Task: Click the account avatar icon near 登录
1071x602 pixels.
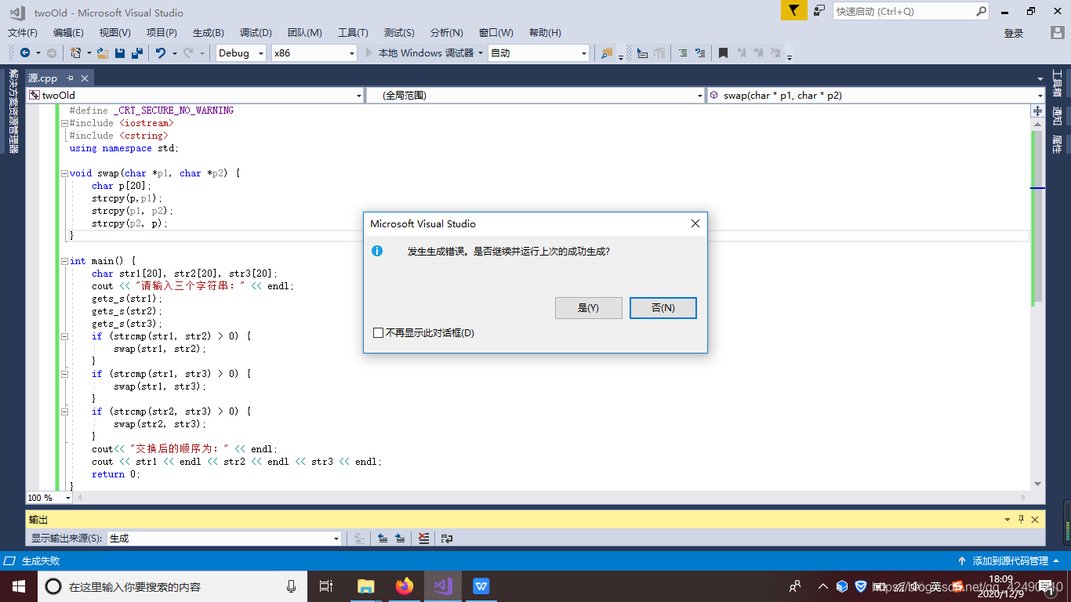Action: [x=1058, y=33]
